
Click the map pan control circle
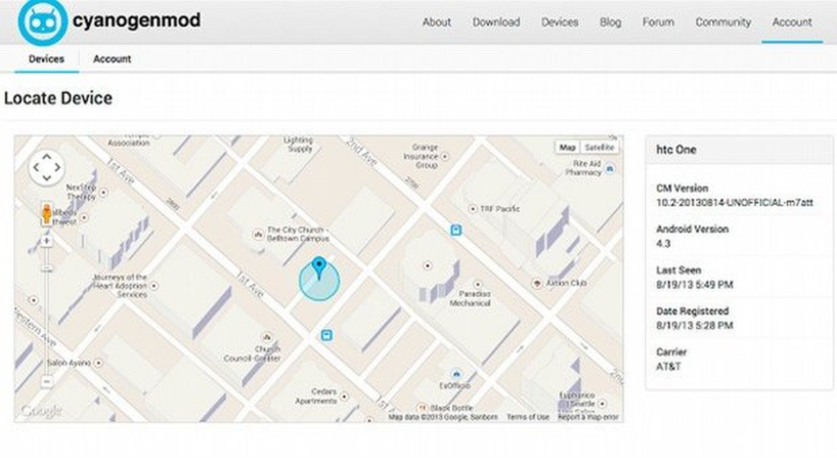click(x=47, y=168)
